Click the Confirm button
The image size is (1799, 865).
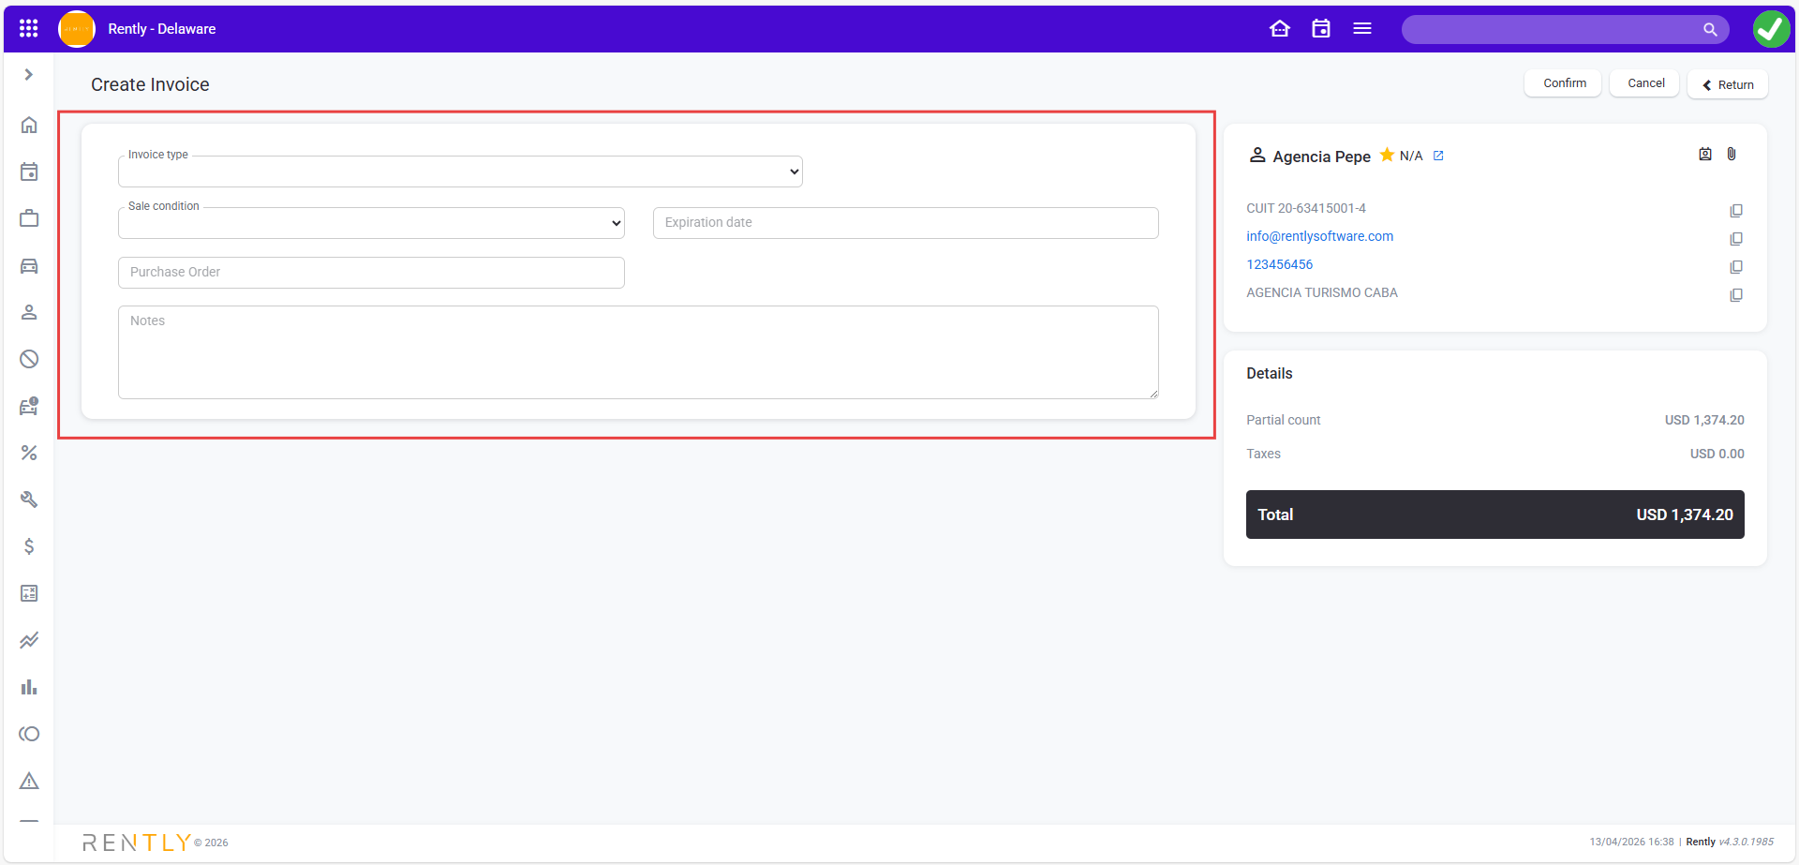1564,83
